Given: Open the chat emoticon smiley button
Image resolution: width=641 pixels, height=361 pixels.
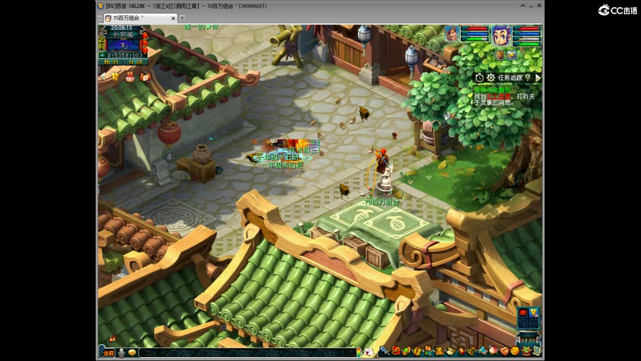Looking at the screenshot, I should [x=132, y=352].
